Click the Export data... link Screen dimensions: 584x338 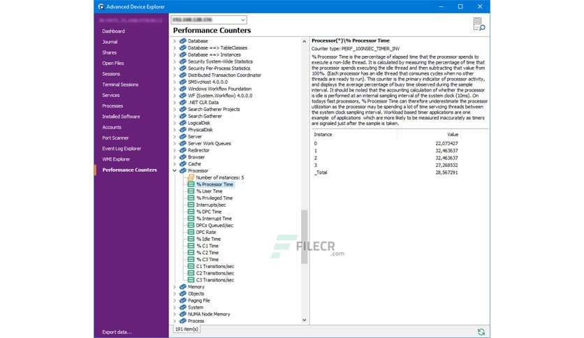coord(117,332)
